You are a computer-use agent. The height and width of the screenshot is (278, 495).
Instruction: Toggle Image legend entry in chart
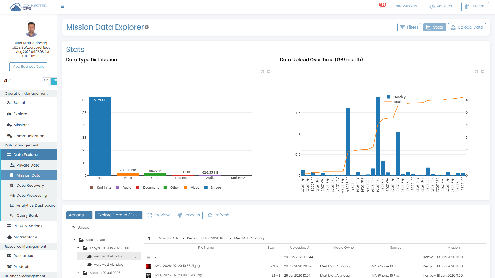coord(213,188)
